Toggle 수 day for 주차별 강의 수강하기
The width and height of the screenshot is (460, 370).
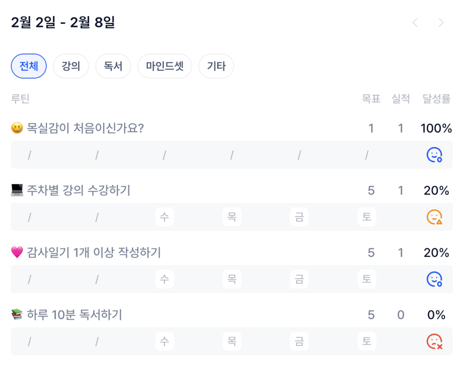coord(164,217)
